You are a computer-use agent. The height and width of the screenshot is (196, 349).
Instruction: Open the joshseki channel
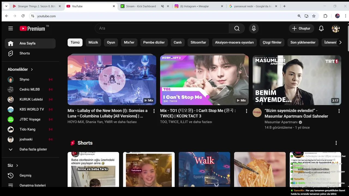[30, 139]
